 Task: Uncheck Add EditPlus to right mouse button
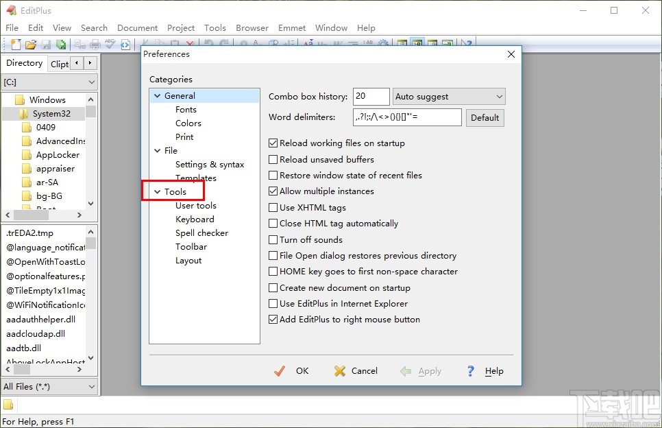[x=273, y=320]
